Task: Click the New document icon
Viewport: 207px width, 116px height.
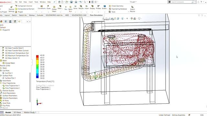Action: coord(62,2)
